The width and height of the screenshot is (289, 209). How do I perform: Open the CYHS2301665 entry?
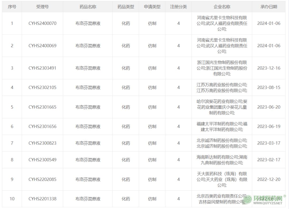[42, 107]
